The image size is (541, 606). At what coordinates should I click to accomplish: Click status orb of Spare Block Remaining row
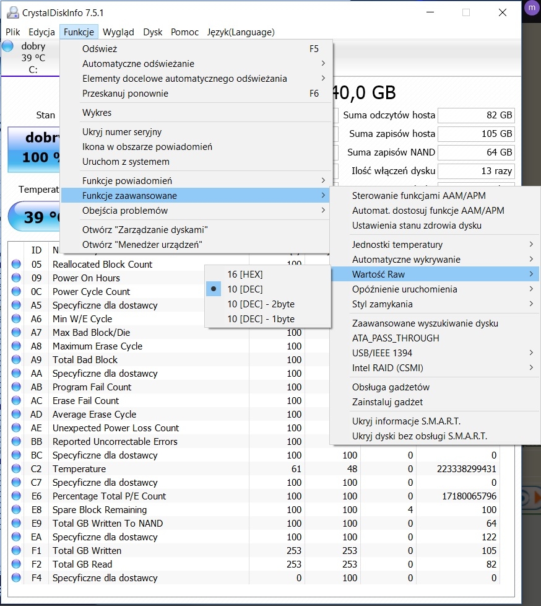[16, 510]
